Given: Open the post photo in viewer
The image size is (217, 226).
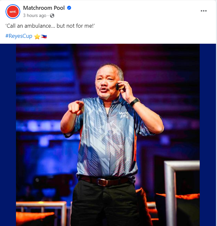Looking at the screenshot, I should click(x=108, y=135).
